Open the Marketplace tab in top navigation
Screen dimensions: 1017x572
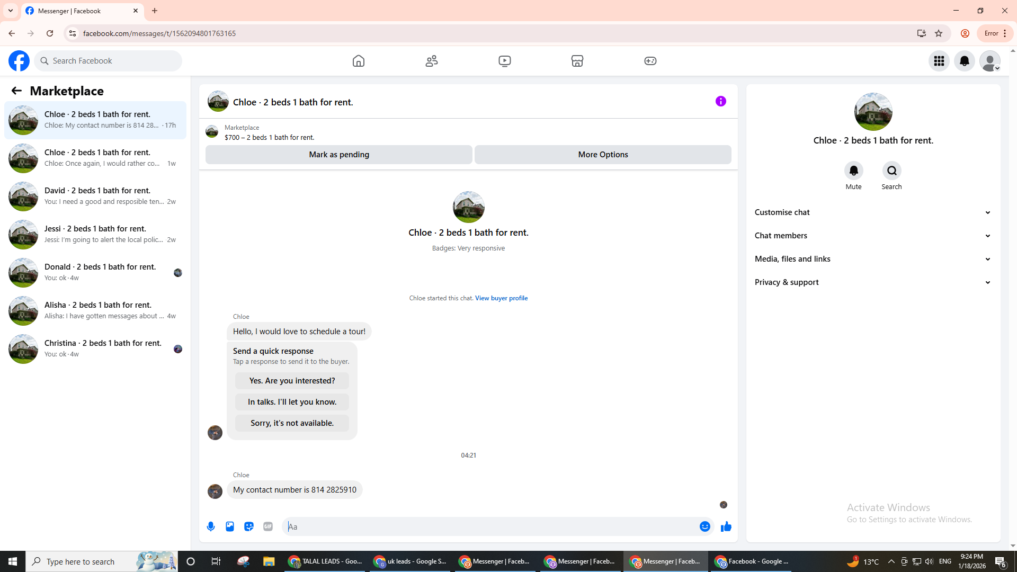pos(577,61)
